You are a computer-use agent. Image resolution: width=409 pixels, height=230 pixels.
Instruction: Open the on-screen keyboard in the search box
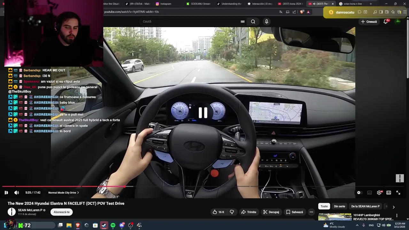(243, 22)
